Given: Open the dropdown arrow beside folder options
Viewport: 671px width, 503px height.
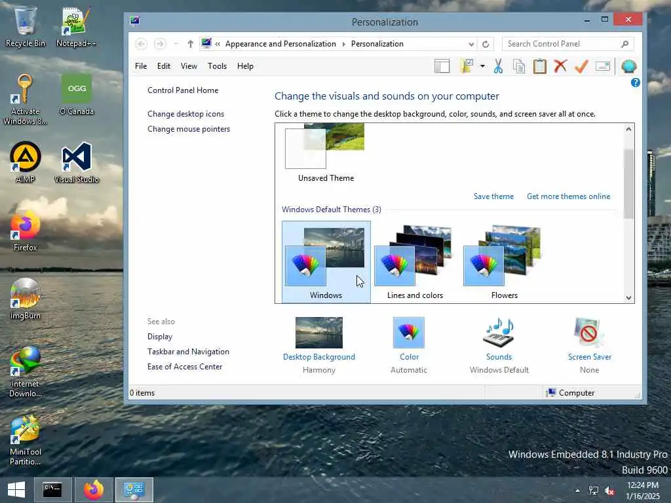Looking at the screenshot, I should click(x=482, y=66).
